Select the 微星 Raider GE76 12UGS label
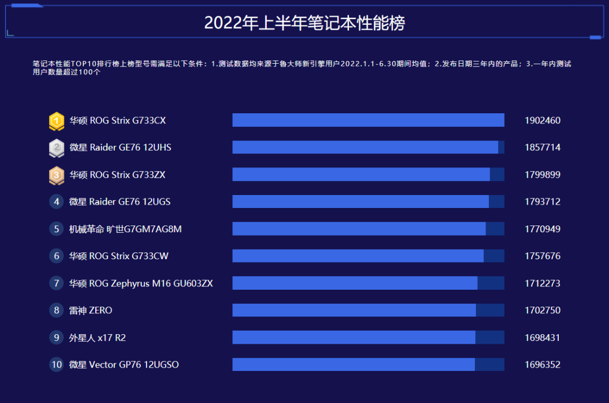 [120, 202]
